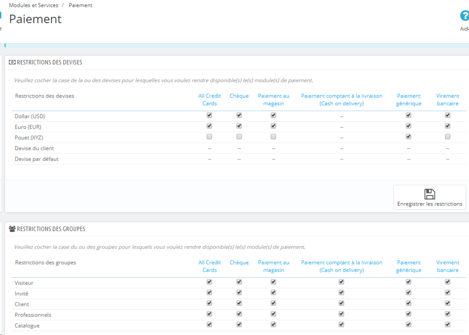This screenshot has width=469, height=335.
Task: Open the Aide help icon
Action: coord(464,16)
